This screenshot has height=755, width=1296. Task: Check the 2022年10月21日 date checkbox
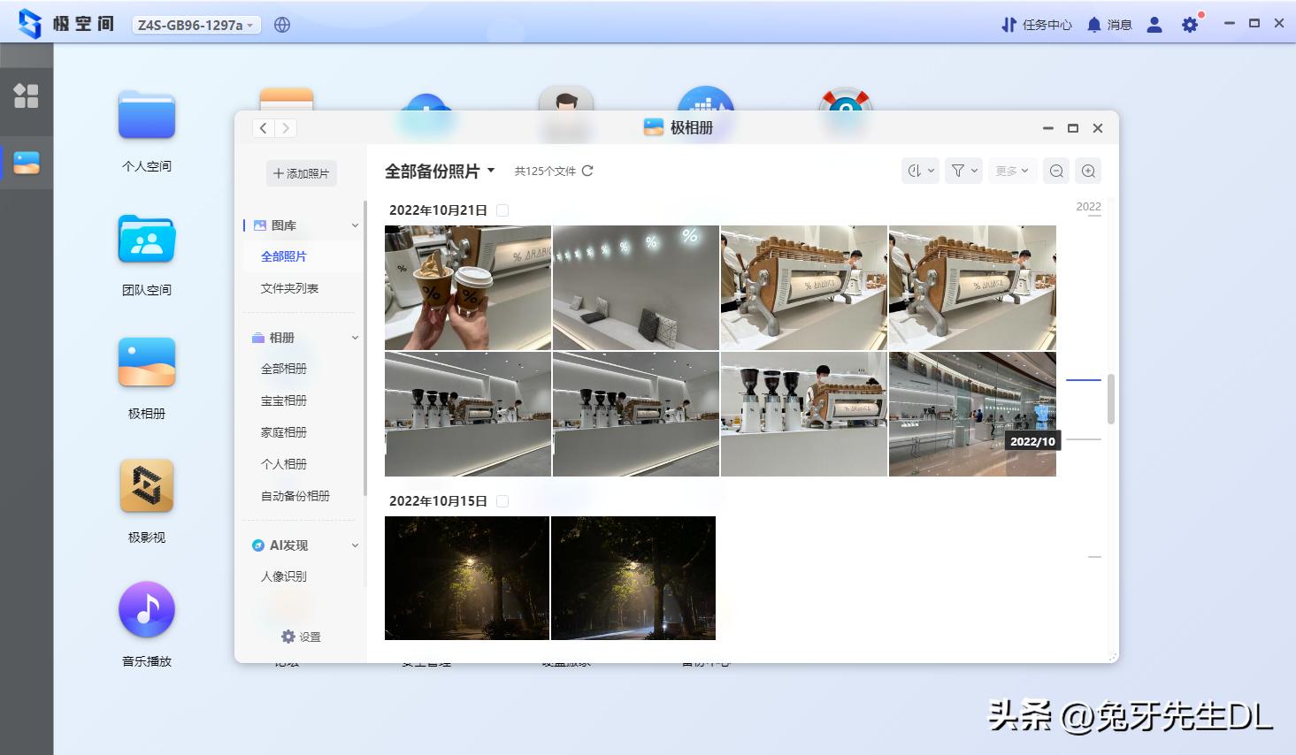502,210
